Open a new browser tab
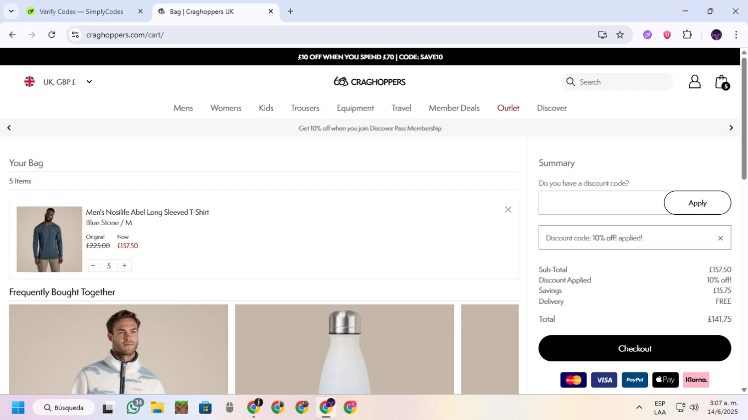The height and width of the screenshot is (420, 748). click(x=290, y=11)
